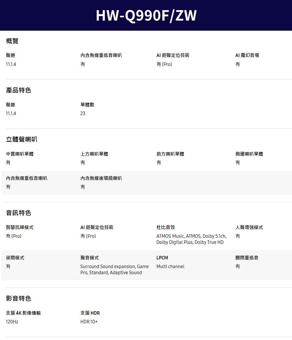Click 內含無線重低音喇叭 label in 概覽 section

(101, 55)
